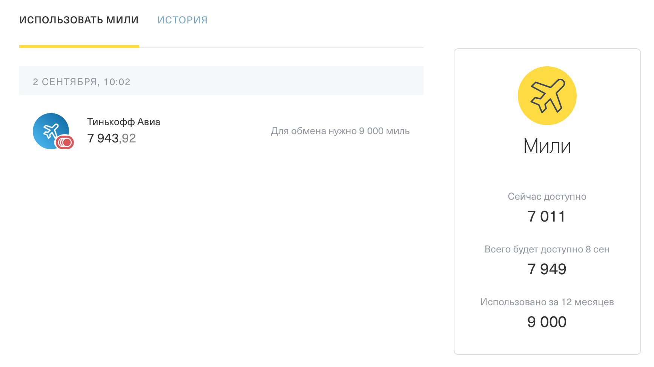Click the Всего будет доступно 8 сен label
The height and width of the screenshot is (367, 654).
547,249
